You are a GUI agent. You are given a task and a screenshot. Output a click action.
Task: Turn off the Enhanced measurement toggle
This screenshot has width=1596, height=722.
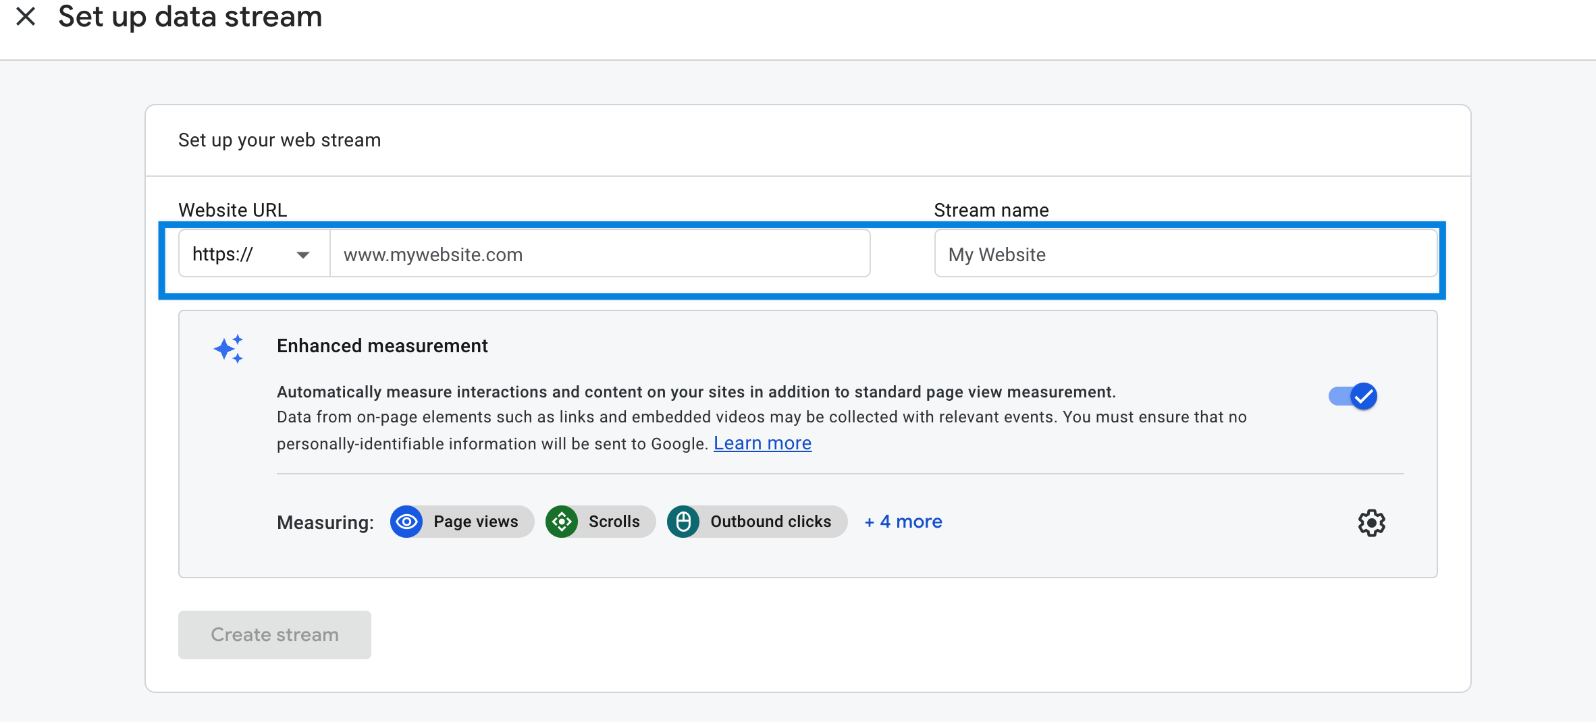click(1353, 396)
